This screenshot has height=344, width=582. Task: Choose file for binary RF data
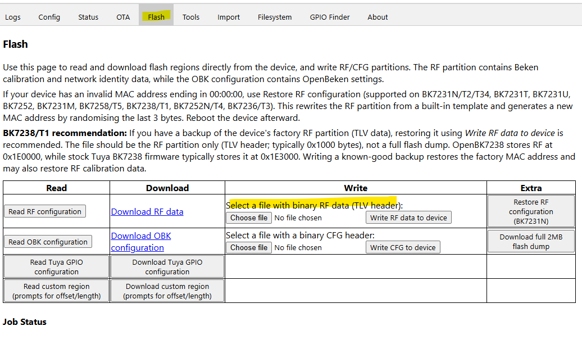(249, 218)
